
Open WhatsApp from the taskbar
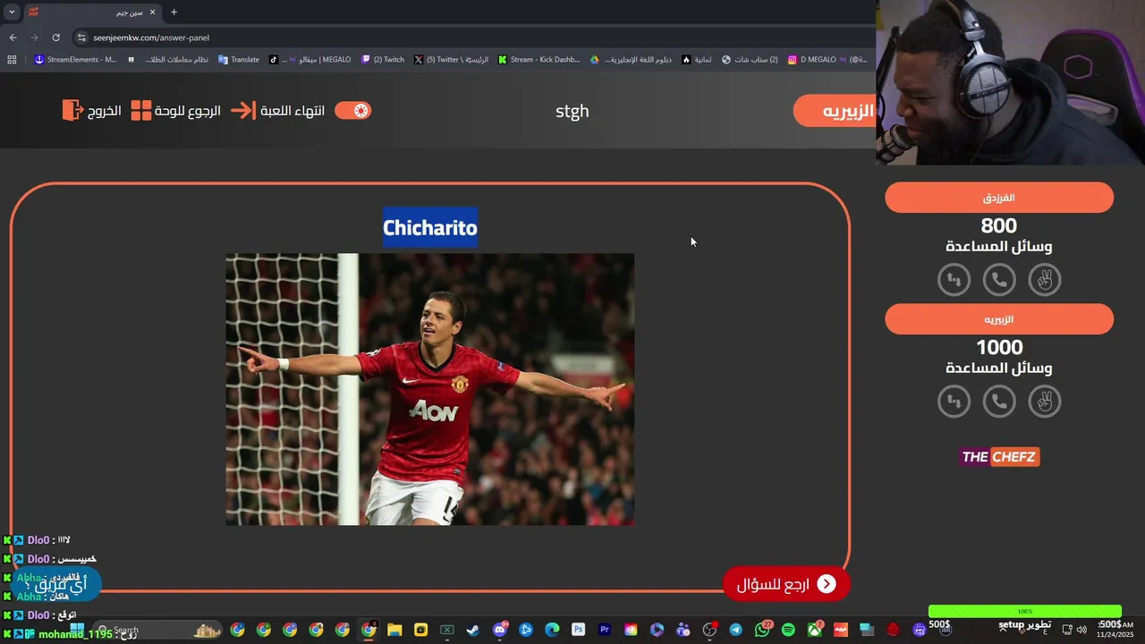click(x=762, y=630)
